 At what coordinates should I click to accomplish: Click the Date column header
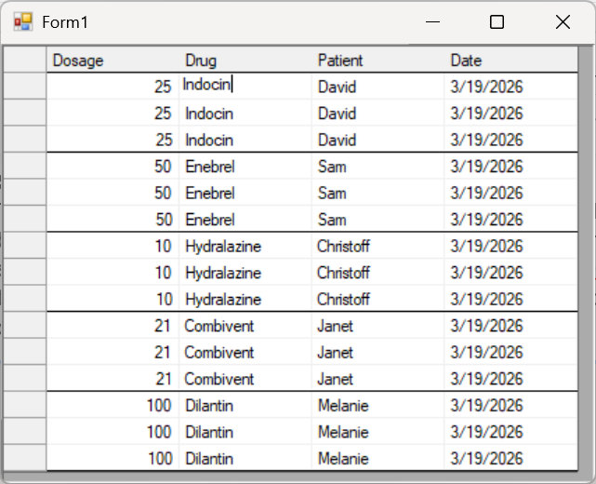510,60
